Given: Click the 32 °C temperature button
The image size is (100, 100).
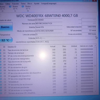Looking at the screenshot, I should coord(6,40).
